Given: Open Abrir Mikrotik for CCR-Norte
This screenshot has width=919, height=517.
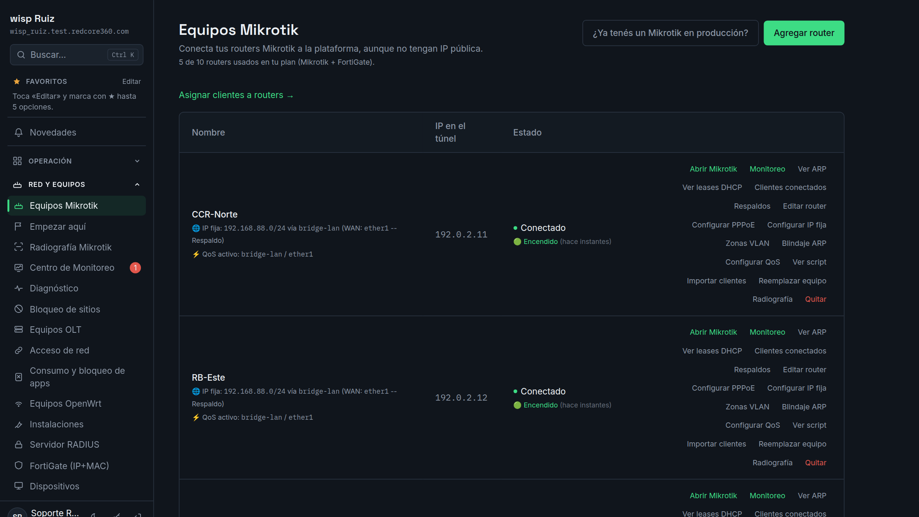Looking at the screenshot, I should 713,169.
